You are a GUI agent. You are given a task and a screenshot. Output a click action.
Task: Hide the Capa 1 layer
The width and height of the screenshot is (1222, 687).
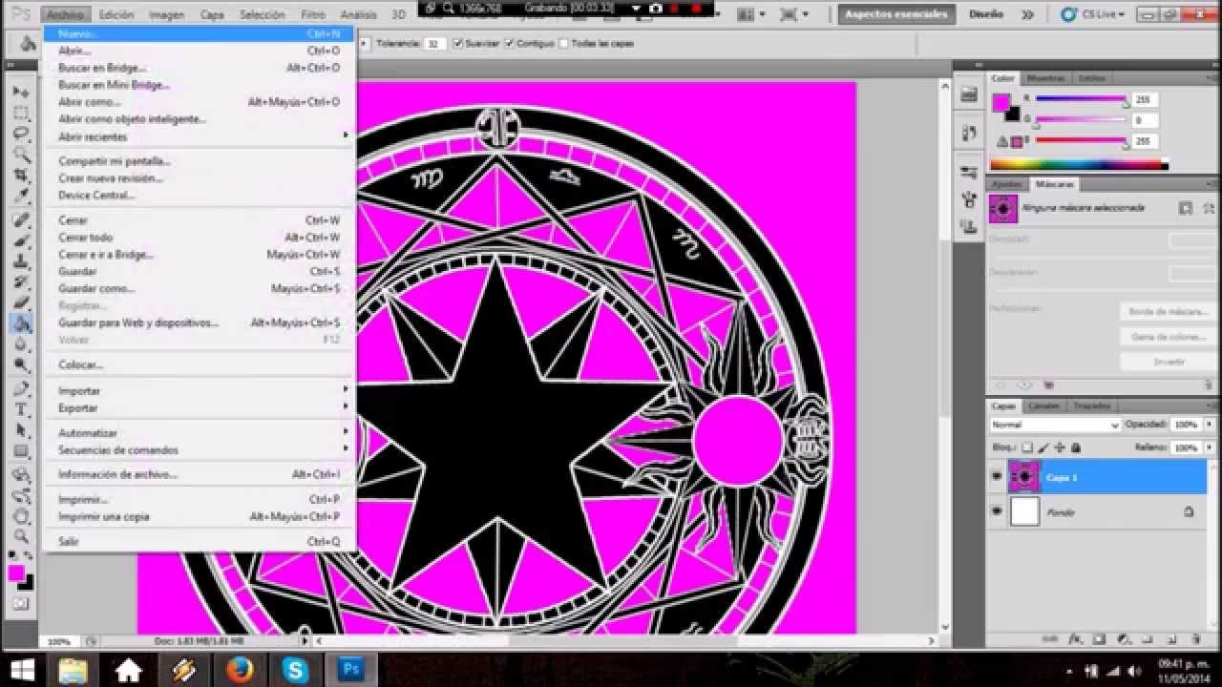point(997,476)
